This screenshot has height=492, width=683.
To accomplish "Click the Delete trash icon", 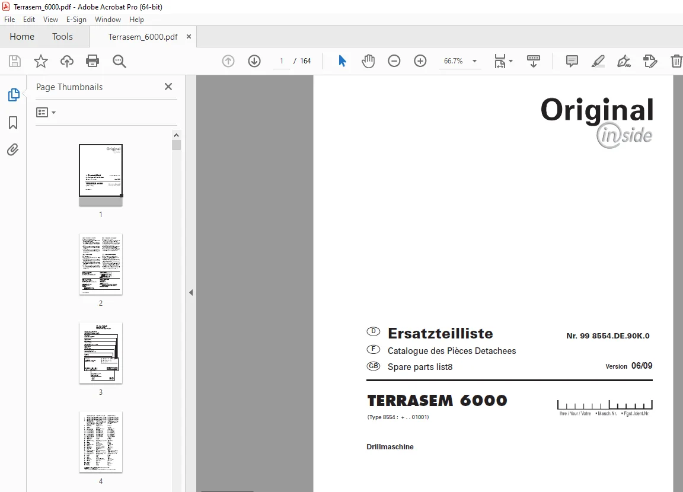I will (676, 61).
